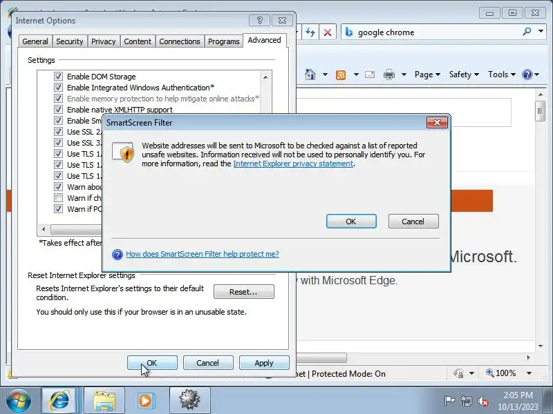
Task: Expand the Print dropdown arrow
Action: tap(404, 75)
